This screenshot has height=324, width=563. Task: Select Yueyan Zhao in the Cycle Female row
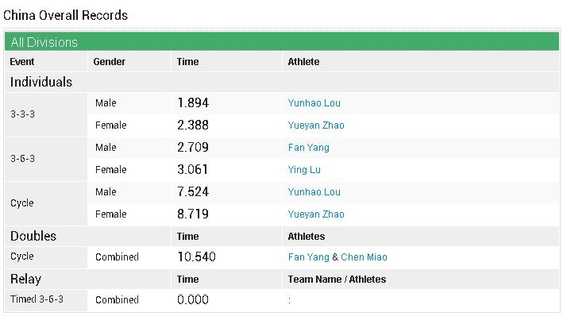[x=315, y=214]
